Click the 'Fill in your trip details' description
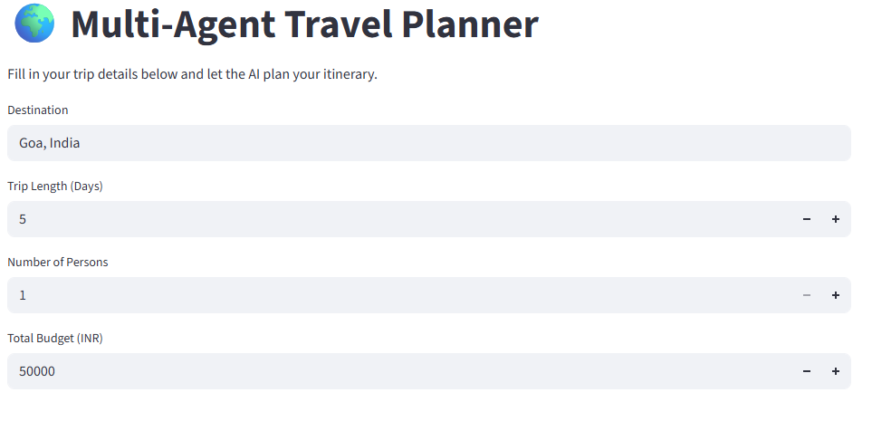The image size is (872, 421). (192, 74)
